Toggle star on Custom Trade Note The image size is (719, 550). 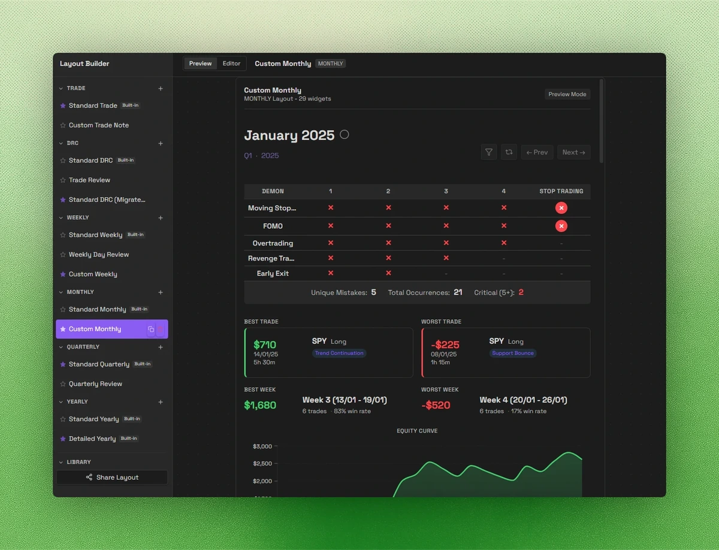pos(63,125)
